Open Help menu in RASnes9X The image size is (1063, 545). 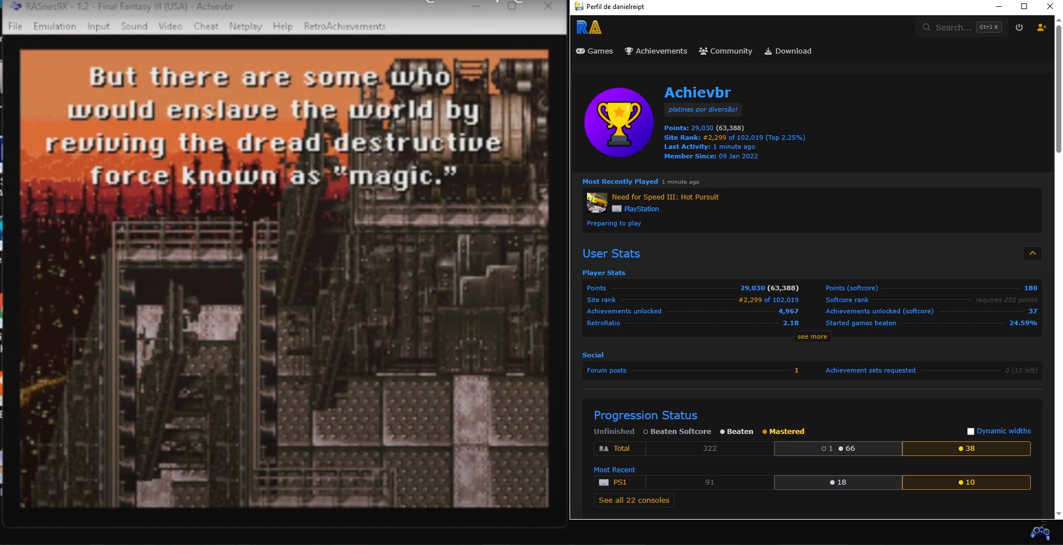(283, 26)
